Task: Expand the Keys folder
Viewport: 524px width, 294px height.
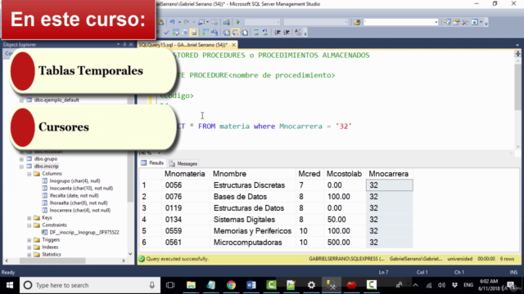Action: click(29, 218)
